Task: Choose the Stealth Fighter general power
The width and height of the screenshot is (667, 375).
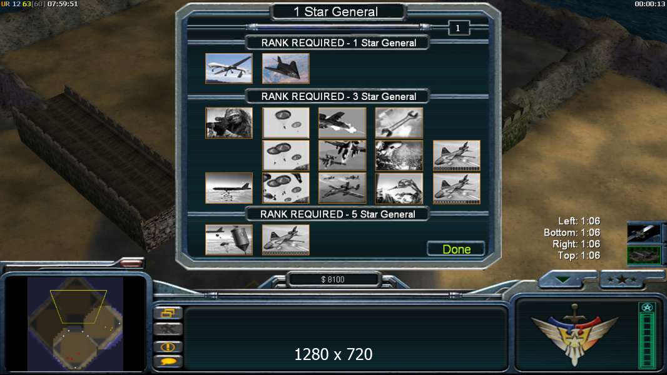Action: [286, 68]
